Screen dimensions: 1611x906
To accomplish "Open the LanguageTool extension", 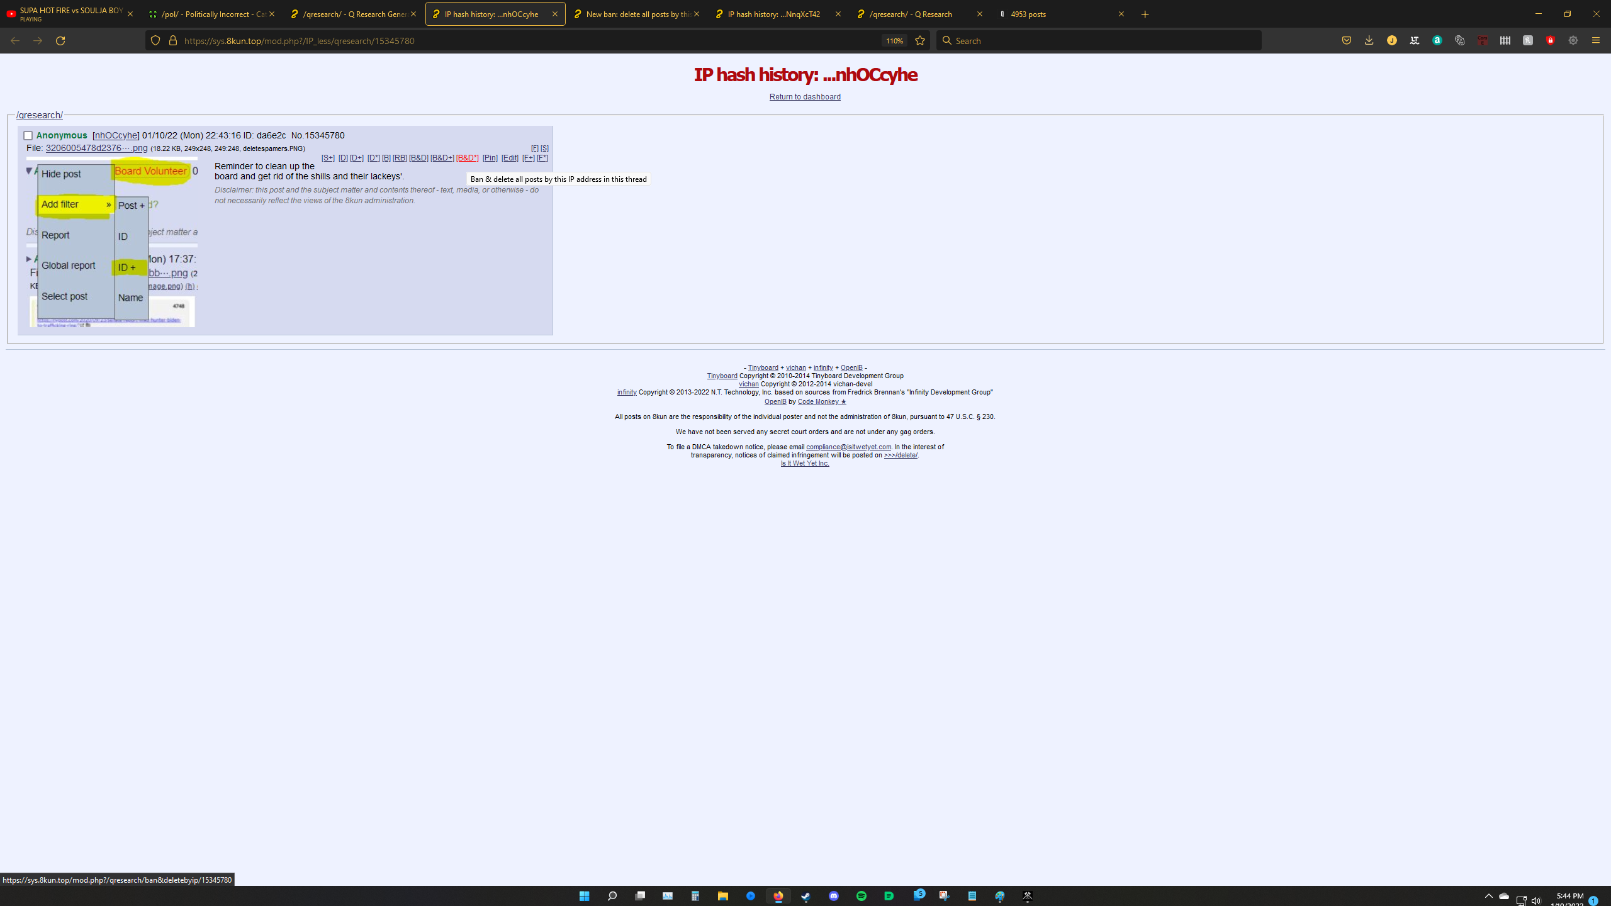I will pos(1414,40).
